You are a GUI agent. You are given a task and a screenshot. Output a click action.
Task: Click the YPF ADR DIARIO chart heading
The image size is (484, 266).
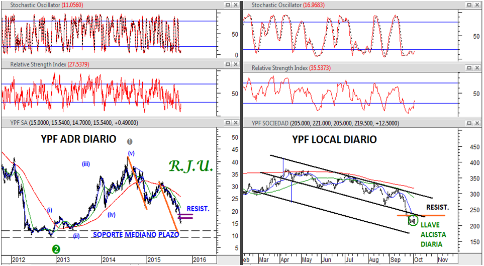click(78, 139)
